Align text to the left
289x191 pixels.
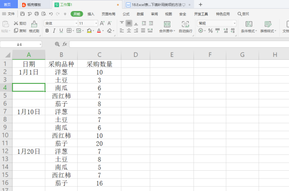click(x=122, y=30)
